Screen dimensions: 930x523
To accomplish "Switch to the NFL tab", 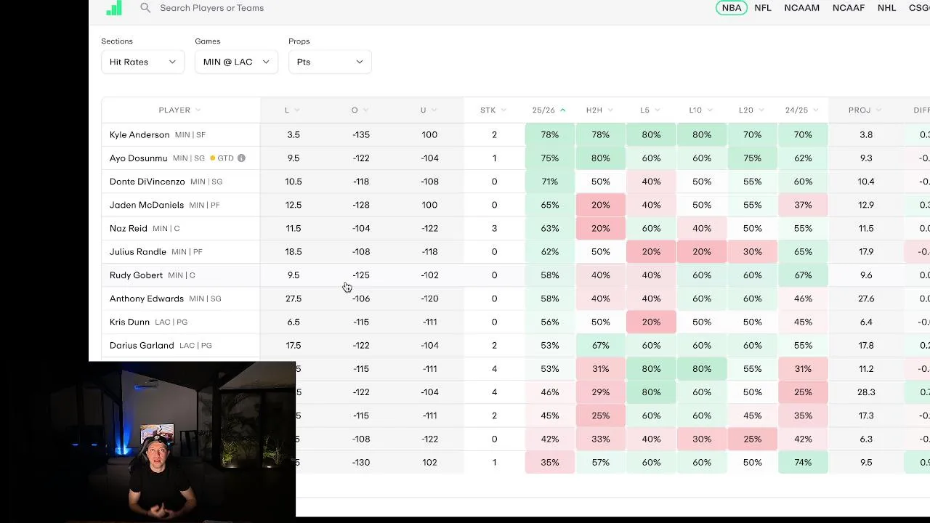I will click(763, 8).
